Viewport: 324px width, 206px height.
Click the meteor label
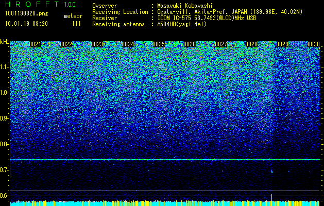pyautogui.click(x=73, y=16)
